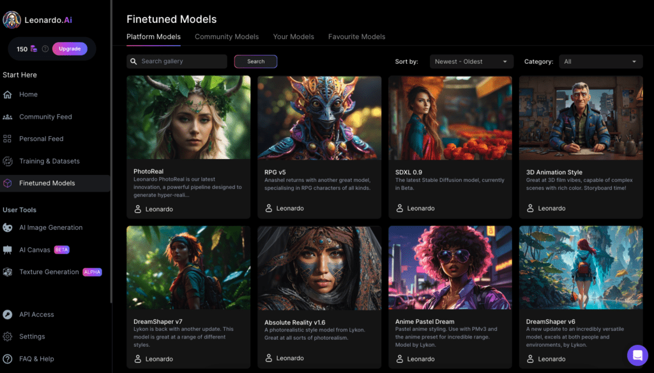Viewport: 654px width, 373px height.
Task: Click the user icon on 3D Animation Style card
Action: [x=530, y=208]
